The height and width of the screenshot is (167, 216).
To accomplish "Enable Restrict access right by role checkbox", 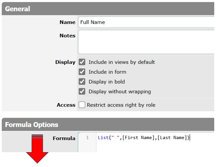I will point(82,105).
